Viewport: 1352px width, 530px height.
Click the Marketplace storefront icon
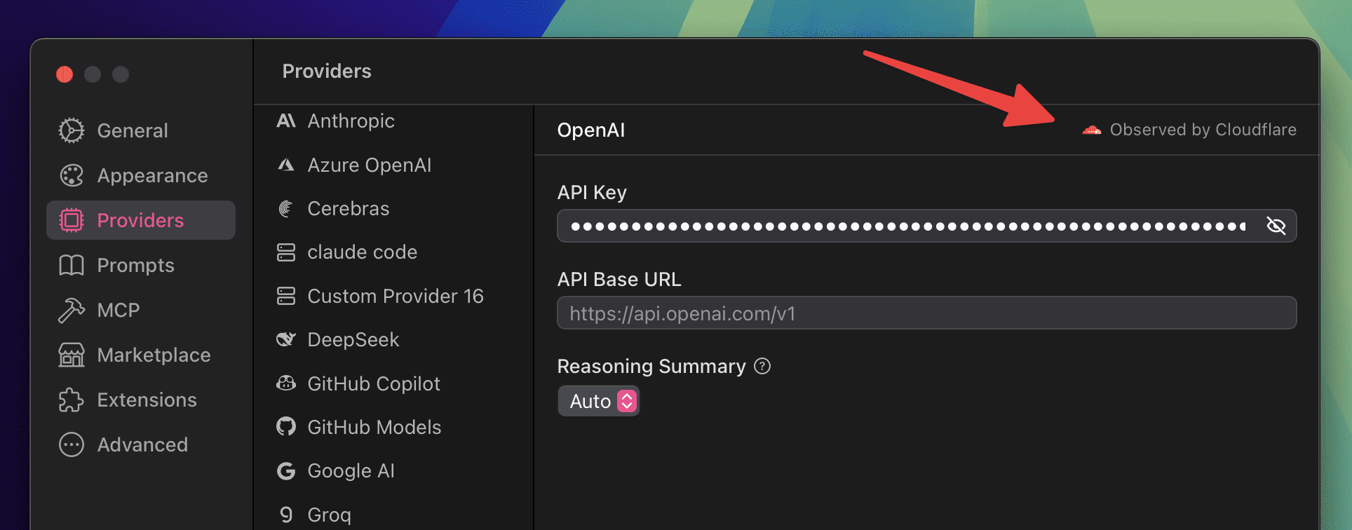click(72, 355)
